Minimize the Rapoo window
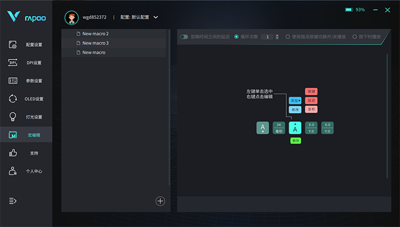This screenshot has height=227, width=400. pos(375,10)
